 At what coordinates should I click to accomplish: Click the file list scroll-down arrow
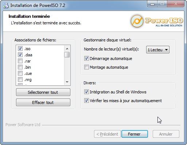tap(67, 82)
